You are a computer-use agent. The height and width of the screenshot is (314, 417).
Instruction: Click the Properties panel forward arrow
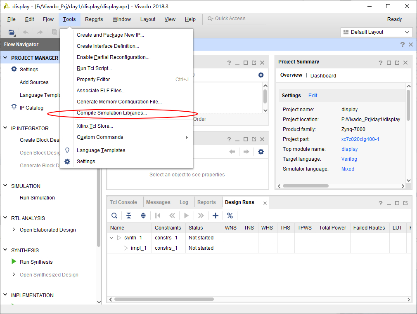[246, 152]
